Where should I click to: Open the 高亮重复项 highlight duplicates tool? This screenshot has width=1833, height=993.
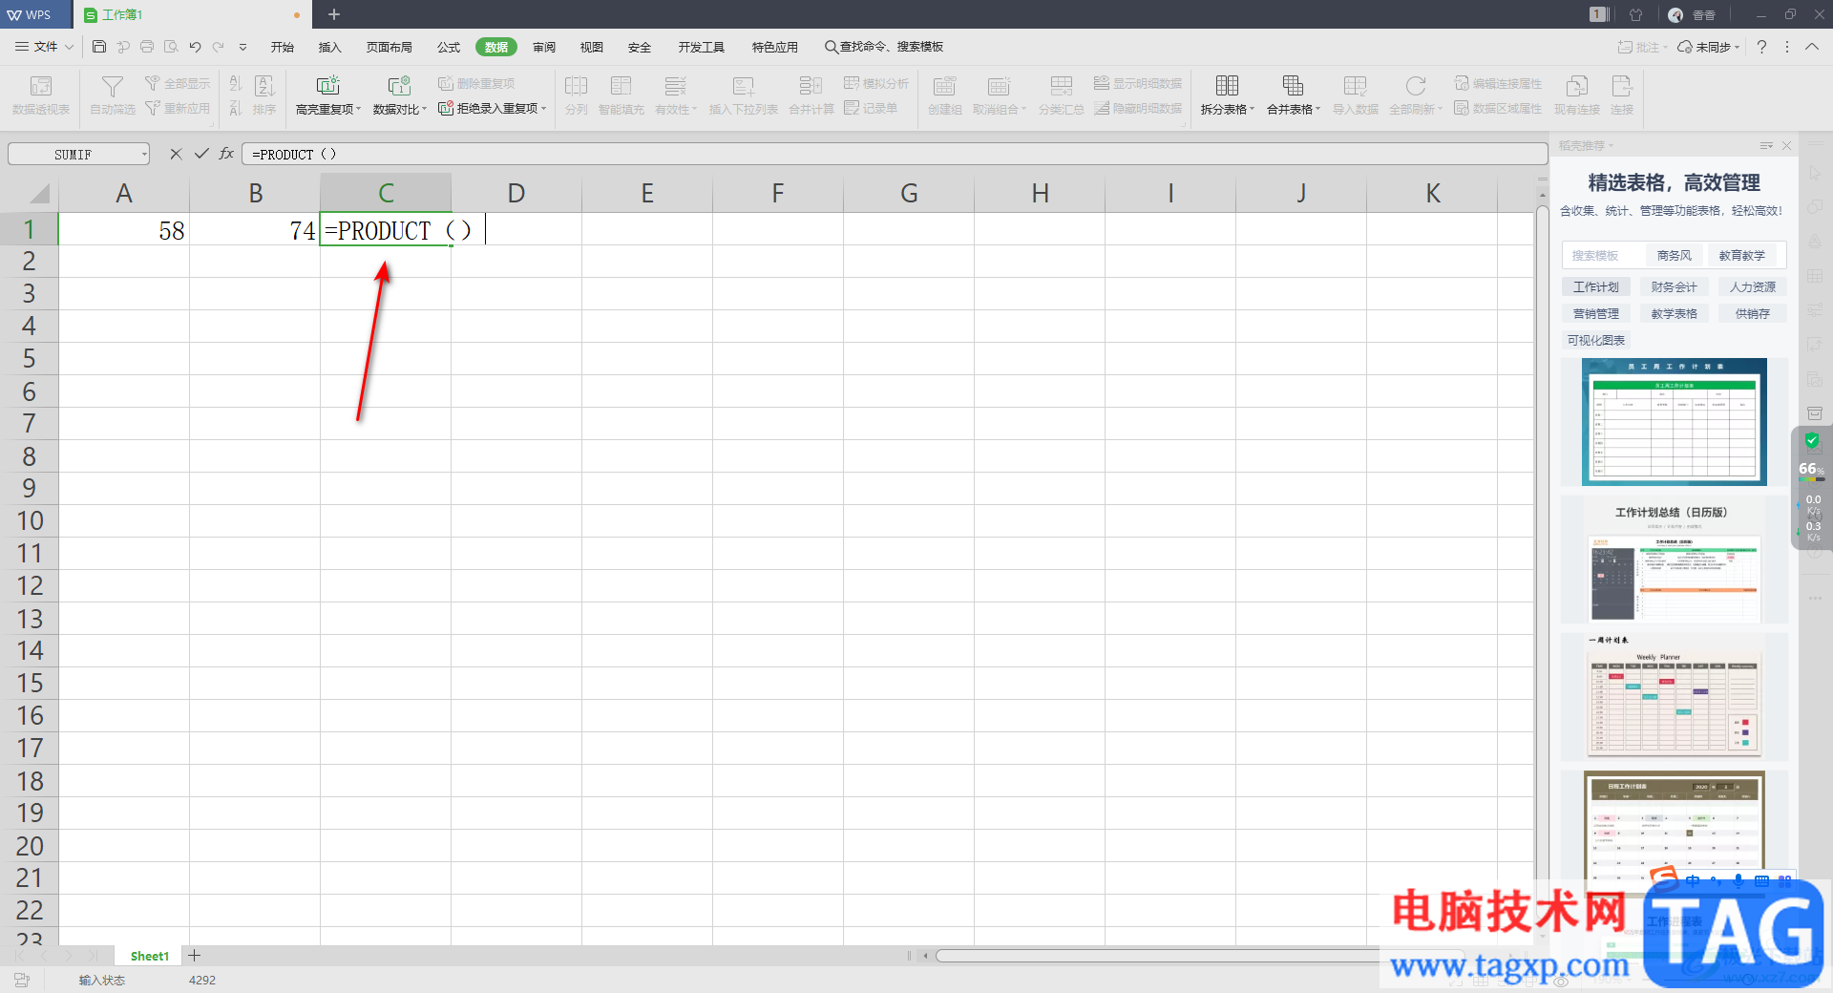(328, 95)
